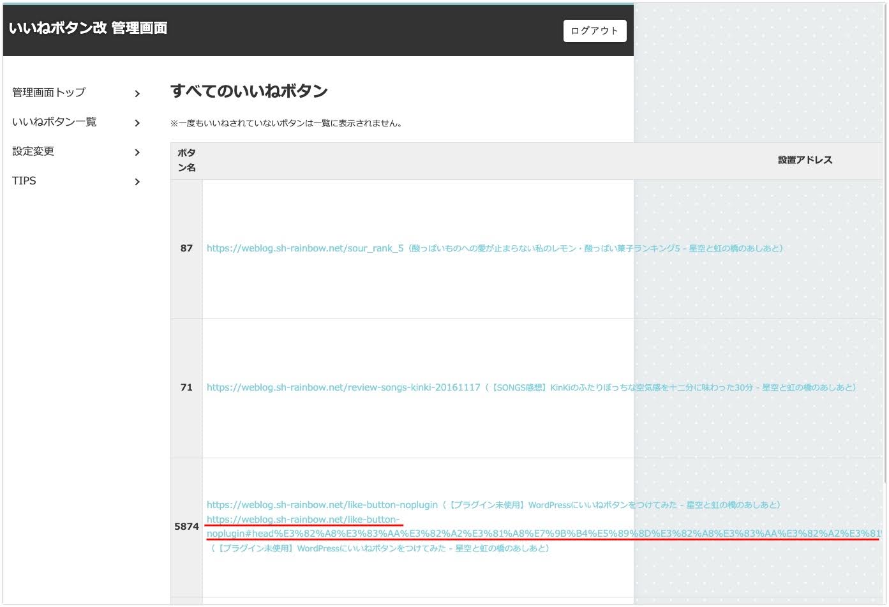This screenshot has width=889, height=607.
Task: Open the TIPS sidebar item
Action: [x=24, y=181]
